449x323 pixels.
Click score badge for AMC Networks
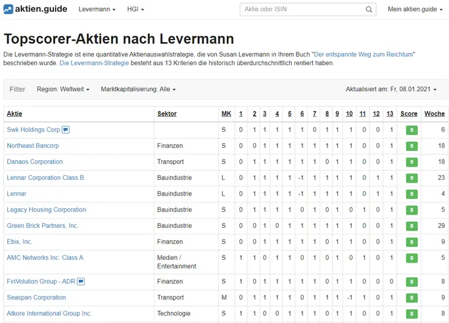(412, 258)
